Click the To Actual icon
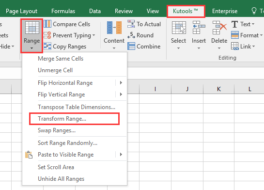The height and width of the screenshot is (190, 264). click(131, 24)
